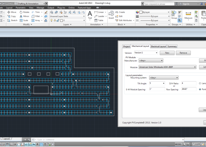Select the Landscape orientation radio button
The height and width of the screenshot is (147, 206).
200,83
